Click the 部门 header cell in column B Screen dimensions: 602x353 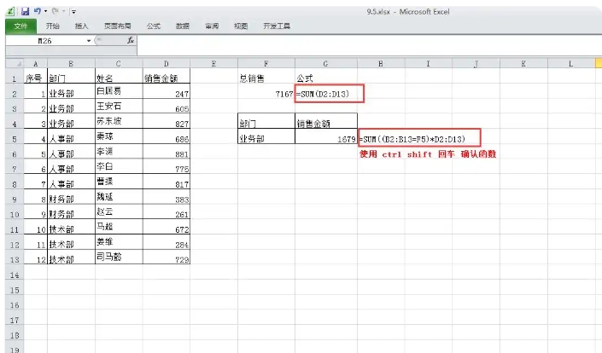pos(71,76)
